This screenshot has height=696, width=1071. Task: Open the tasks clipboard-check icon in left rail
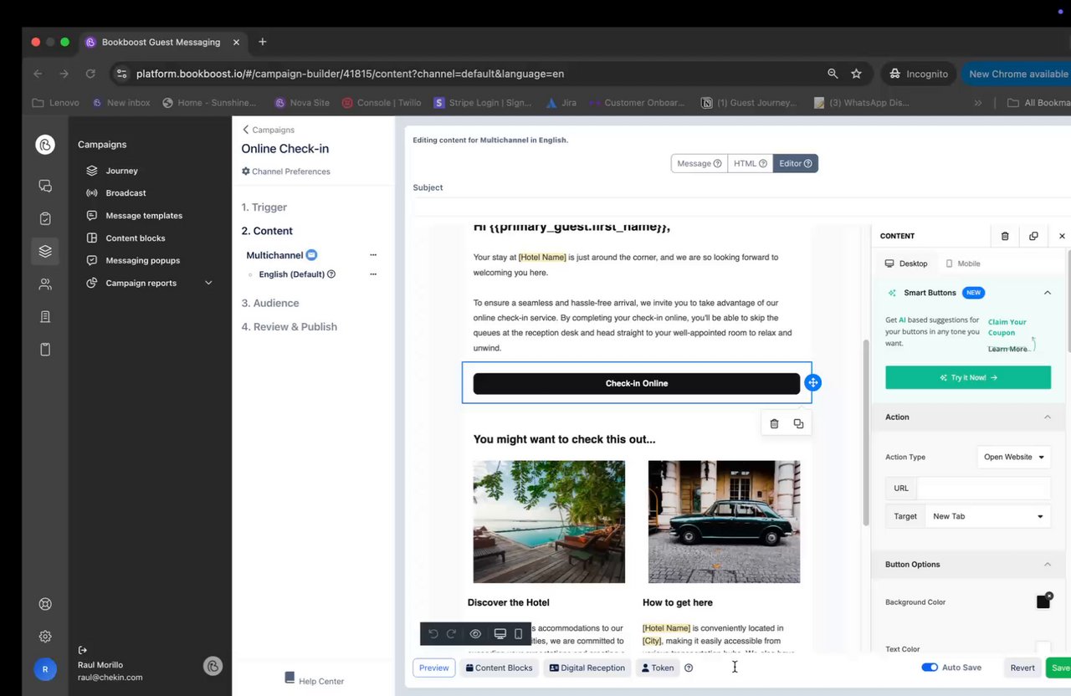[x=45, y=218]
